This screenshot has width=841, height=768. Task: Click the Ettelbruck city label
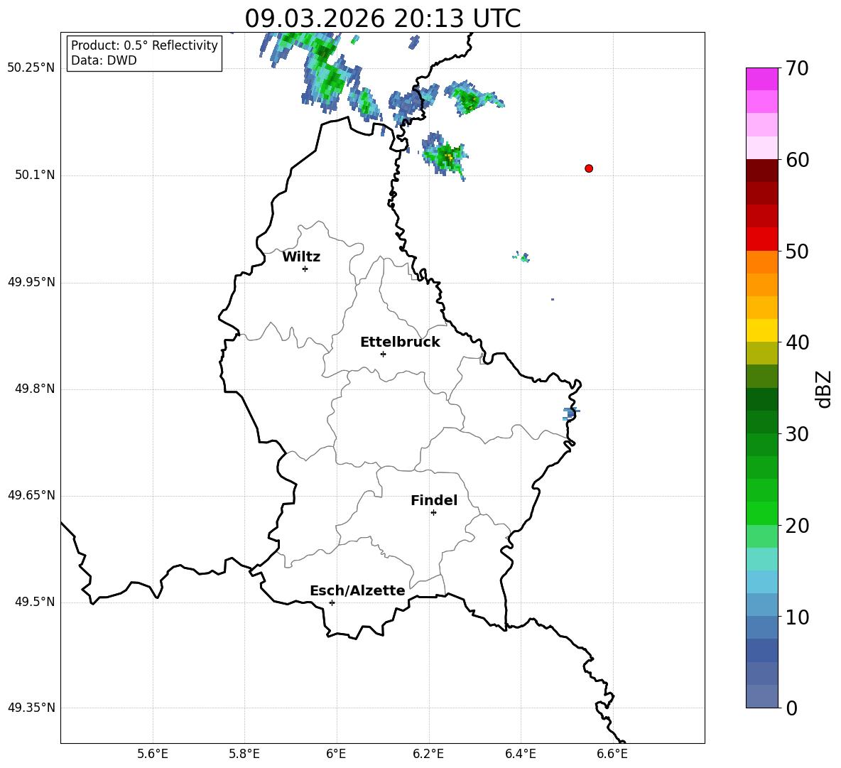pos(400,342)
